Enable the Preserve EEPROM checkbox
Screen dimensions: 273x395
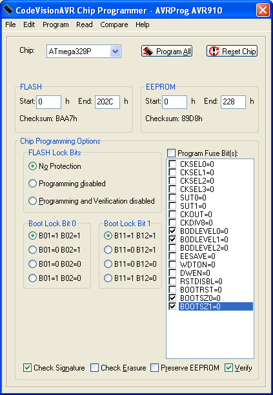154,368
